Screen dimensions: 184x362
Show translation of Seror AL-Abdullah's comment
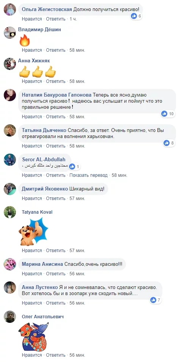tap(89, 175)
